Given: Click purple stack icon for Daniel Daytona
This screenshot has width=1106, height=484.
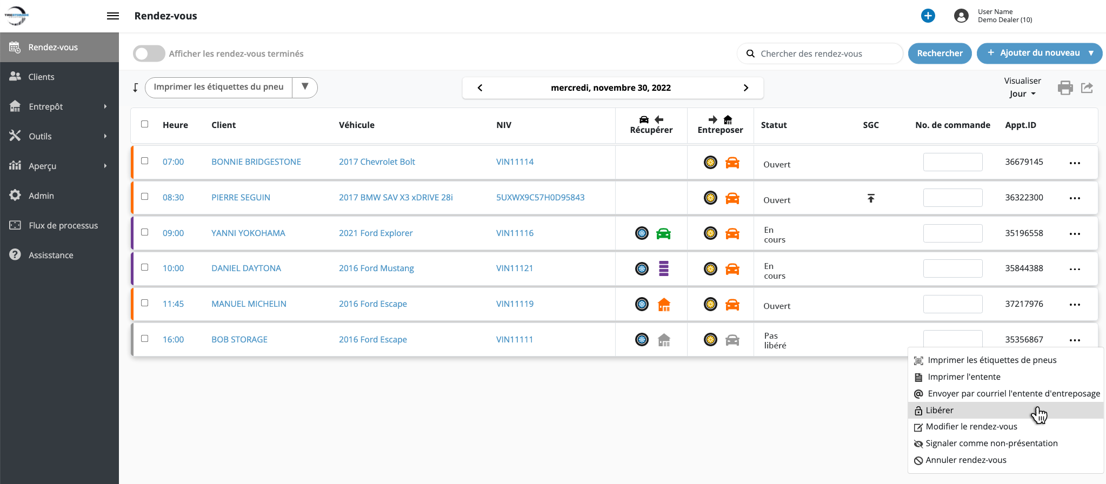Looking at the screenshot, I should tap(664, 268).
